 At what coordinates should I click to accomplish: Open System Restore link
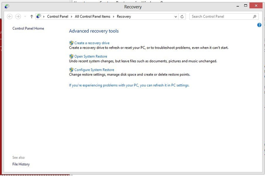tap(91, 56)
